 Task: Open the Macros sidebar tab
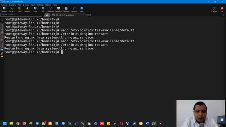(2, 47)
